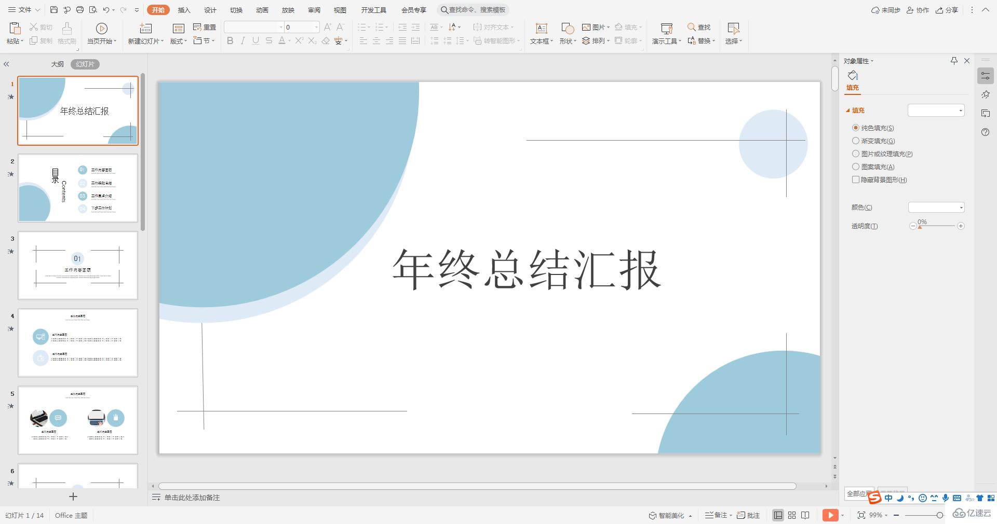Click the notes area to add notes

192,498
